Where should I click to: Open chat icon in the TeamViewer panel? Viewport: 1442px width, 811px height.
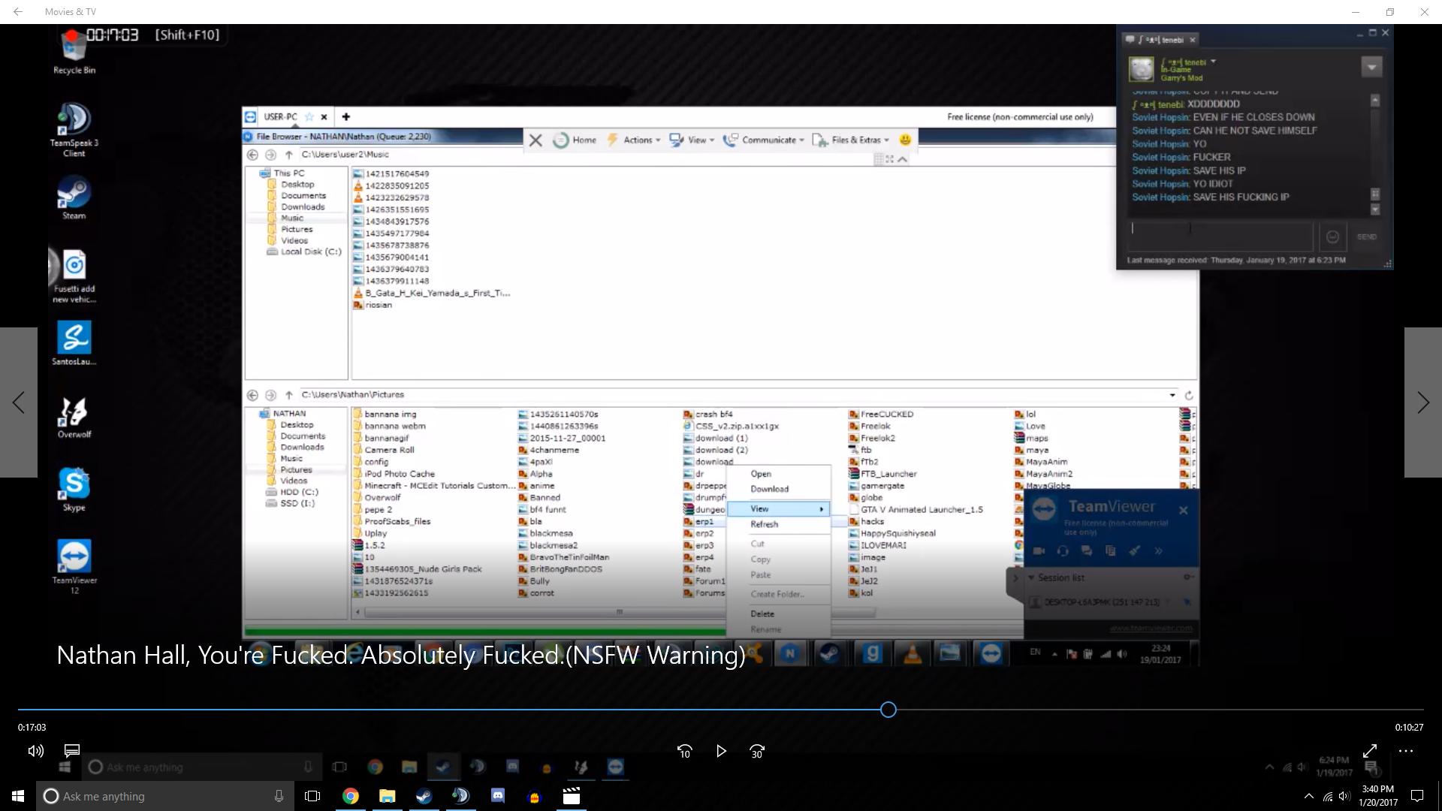[x=1087, y=551]
